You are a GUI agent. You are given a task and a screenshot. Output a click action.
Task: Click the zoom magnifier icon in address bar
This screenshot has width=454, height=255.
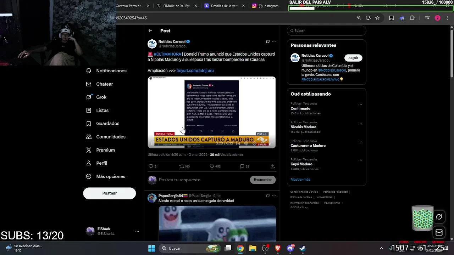coord(359,18)
